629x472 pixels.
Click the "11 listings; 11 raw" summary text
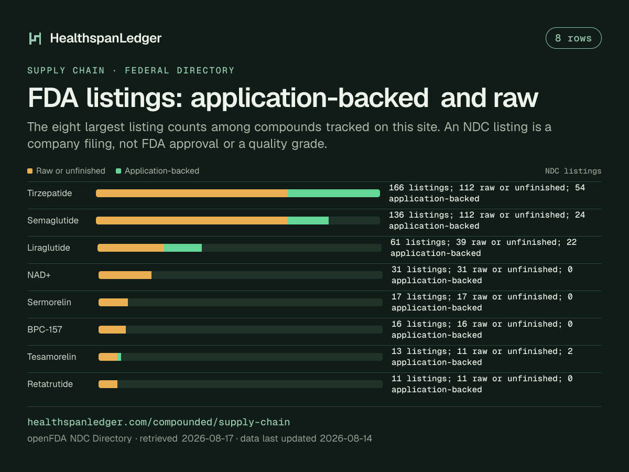coord(482,384)
